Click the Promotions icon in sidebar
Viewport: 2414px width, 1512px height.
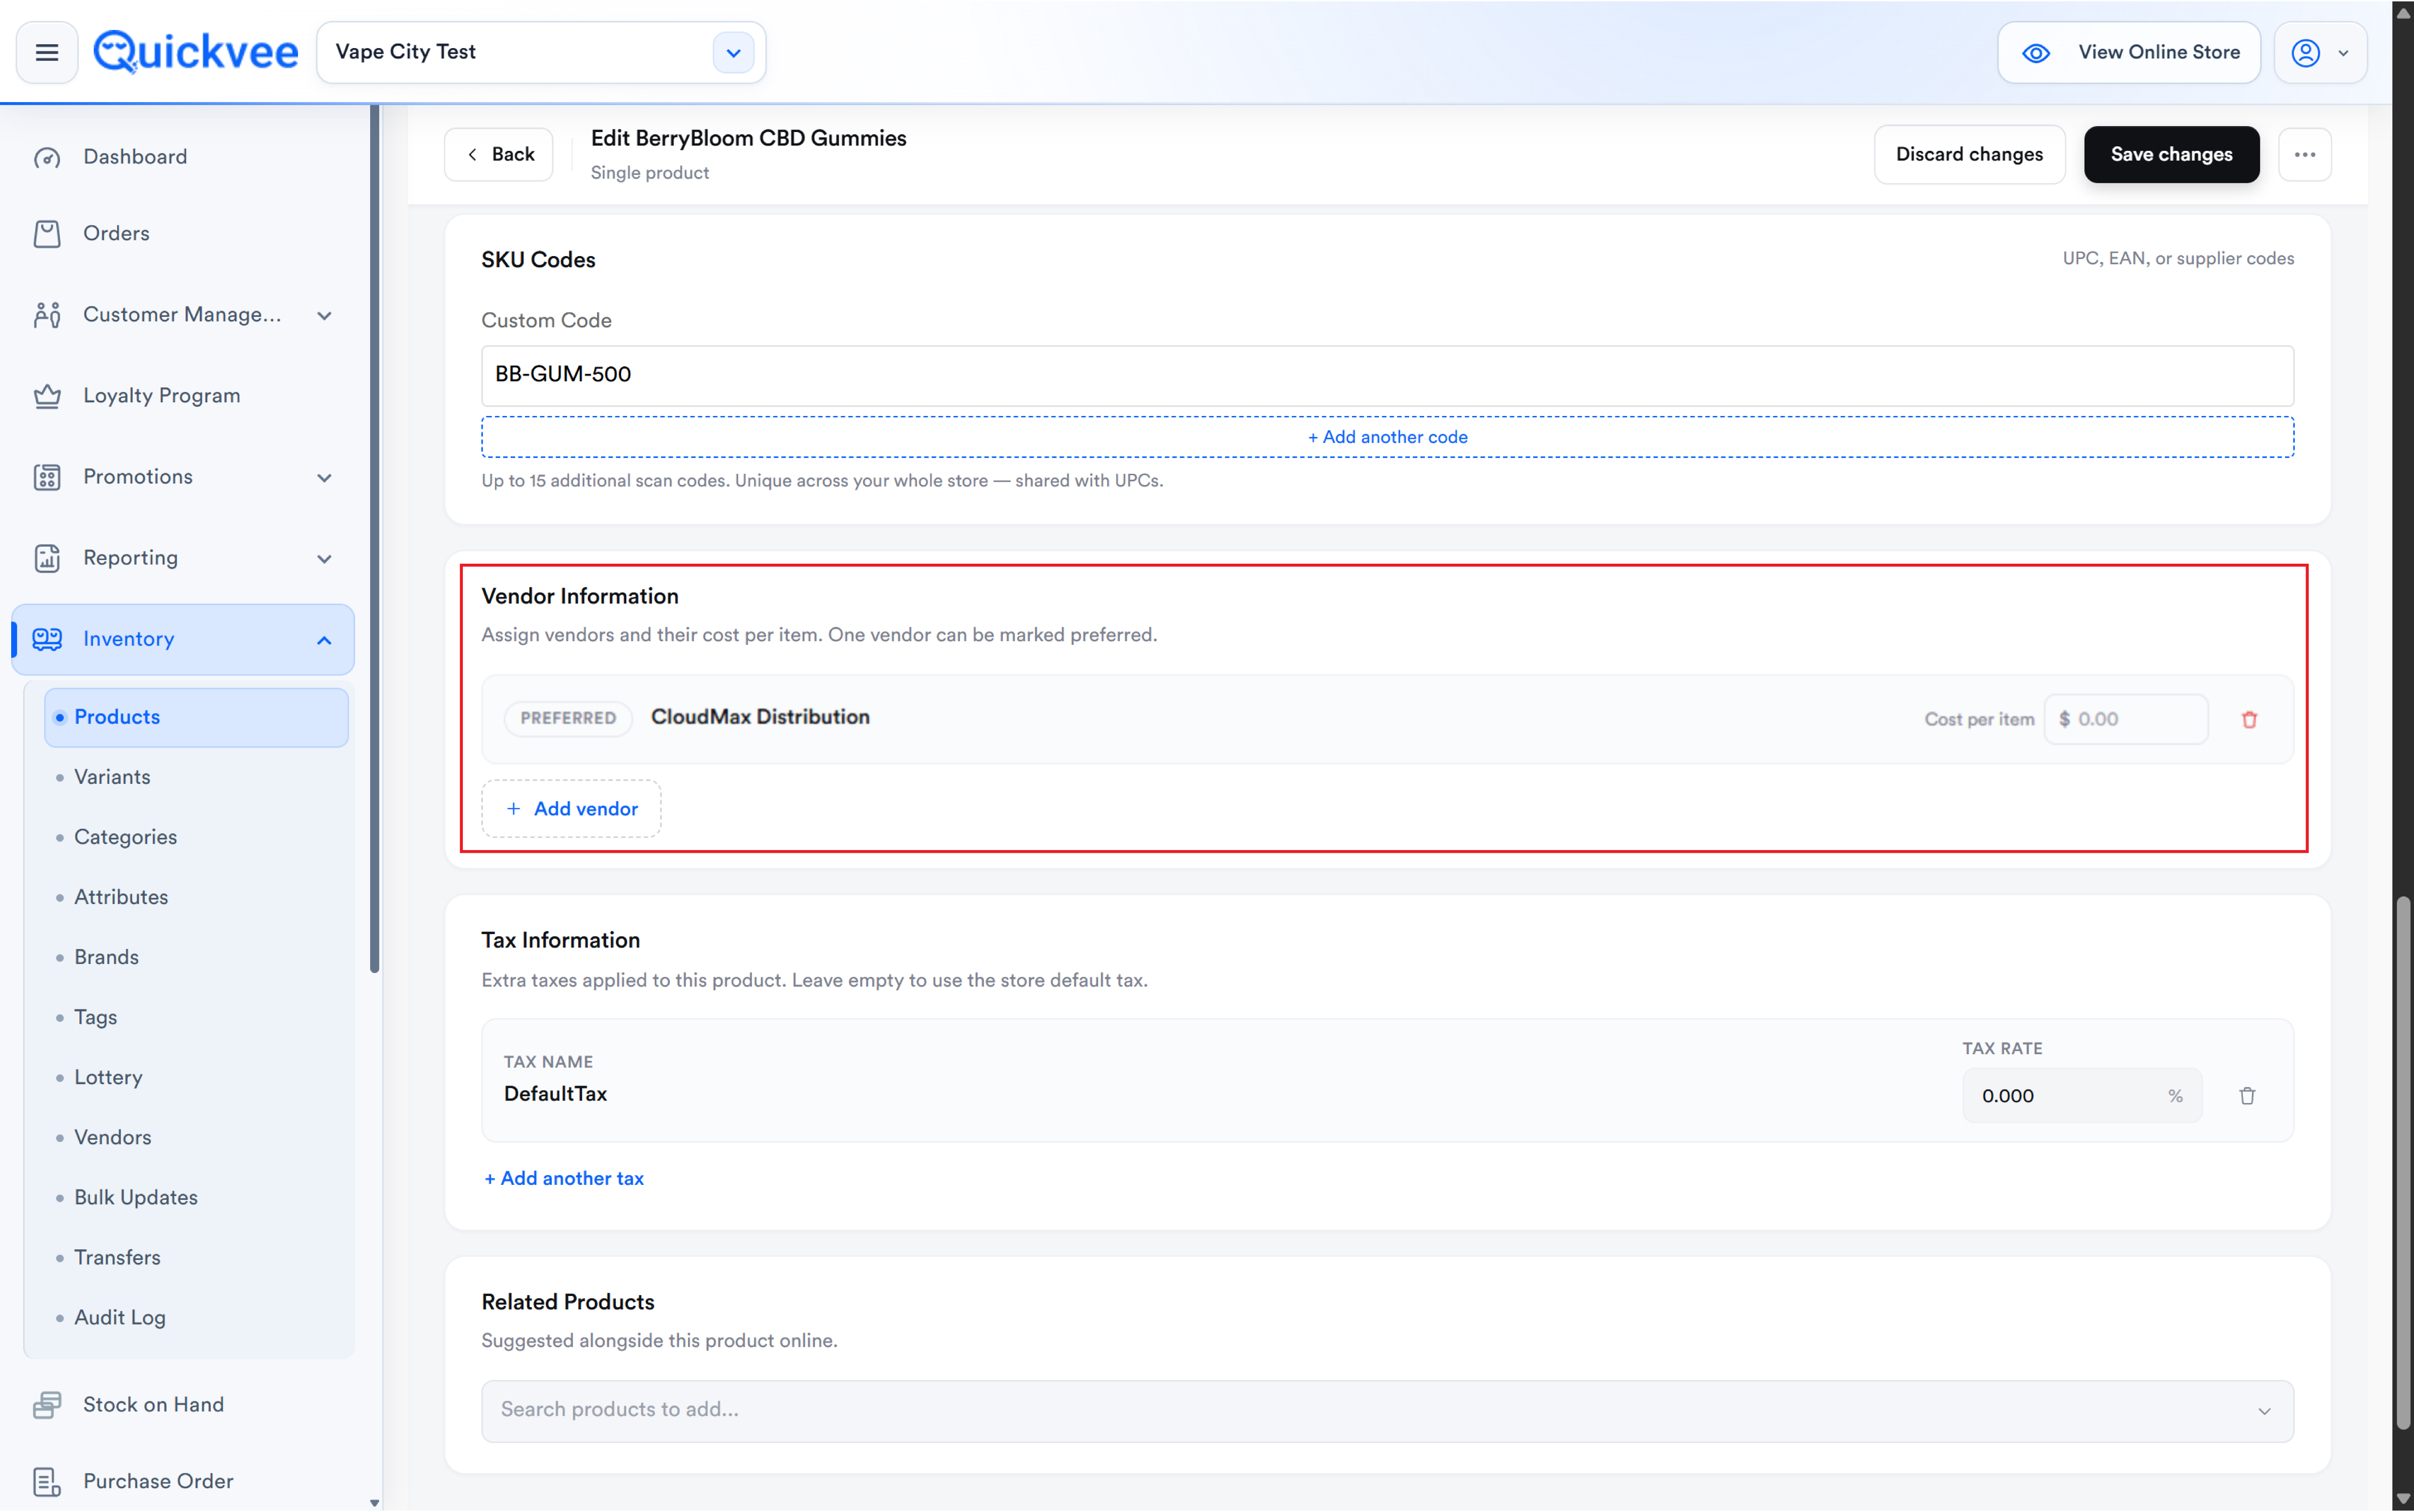click(x=47, y=477)
